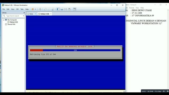Close the Home tab
Image resolution: width=169 pixels, height=95 pixels.
click(x=35, y=14)
